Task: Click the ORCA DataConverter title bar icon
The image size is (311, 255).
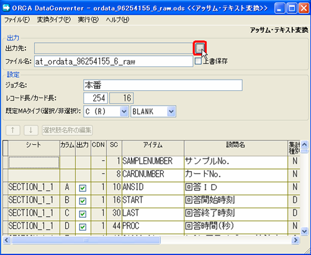Action: (x=6, y=8)
